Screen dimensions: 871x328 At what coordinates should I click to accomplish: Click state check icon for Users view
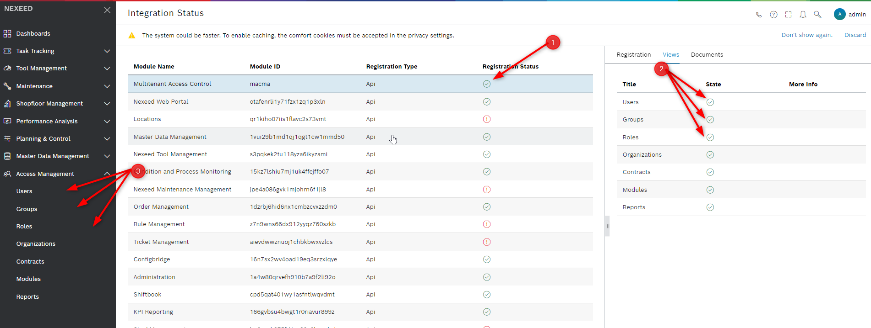[710, 102]
